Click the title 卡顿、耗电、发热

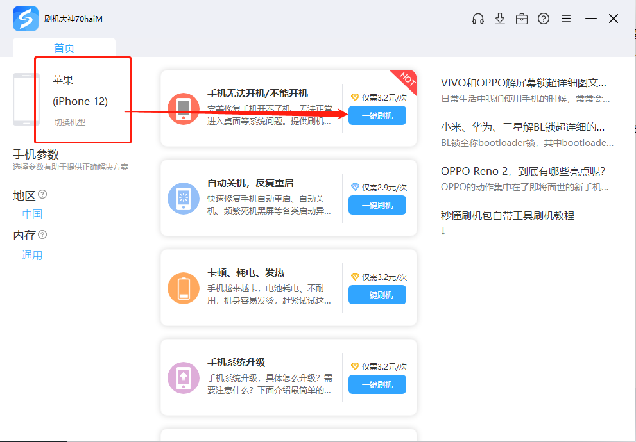pos(246,273)
